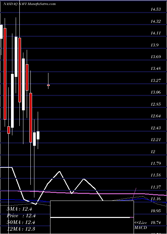Click the 12.21 price axis label

(x=156, y=140)
